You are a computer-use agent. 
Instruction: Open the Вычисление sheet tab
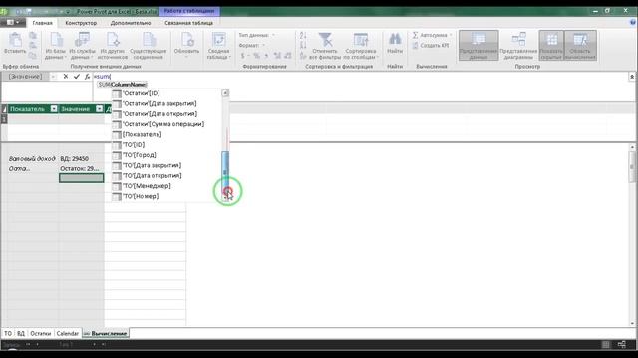(x=106, y=333)
